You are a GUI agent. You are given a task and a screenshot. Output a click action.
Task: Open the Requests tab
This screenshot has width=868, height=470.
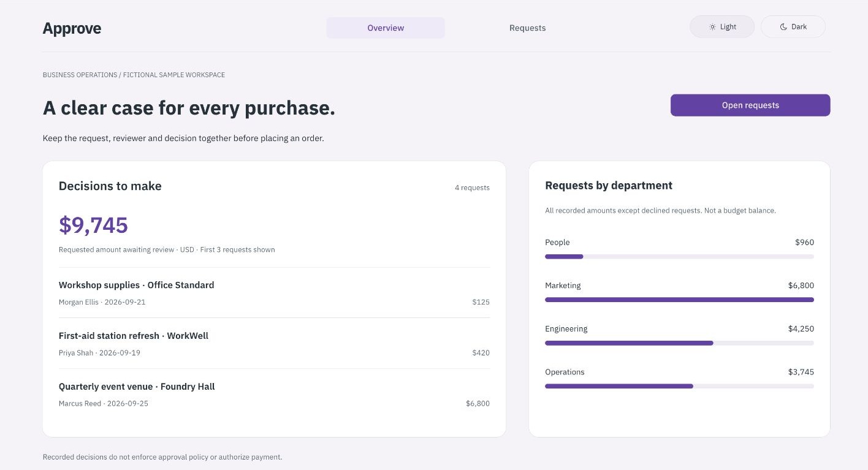[x=527, y=28]
